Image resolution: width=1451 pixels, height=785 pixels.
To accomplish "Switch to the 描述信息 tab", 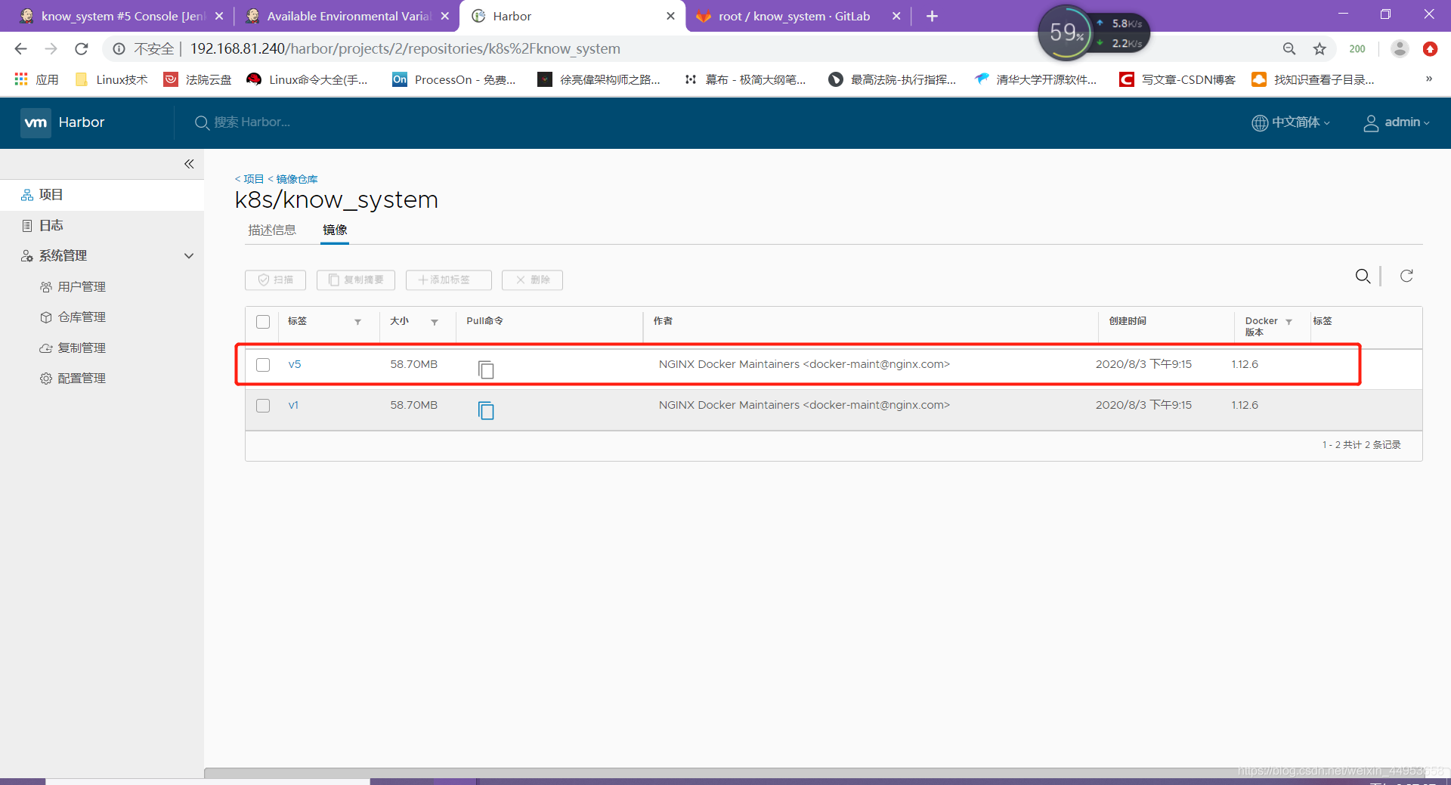I will 272,230.
